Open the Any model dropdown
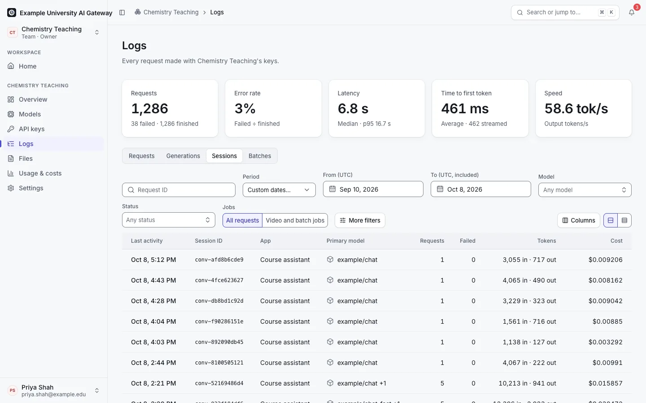Image resolution: width=646 pixels, height=403 pixels. point(585,190)
